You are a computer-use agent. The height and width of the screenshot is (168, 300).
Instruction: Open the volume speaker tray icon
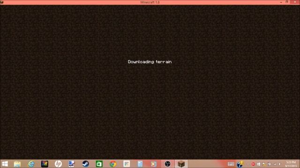point(279,164)
